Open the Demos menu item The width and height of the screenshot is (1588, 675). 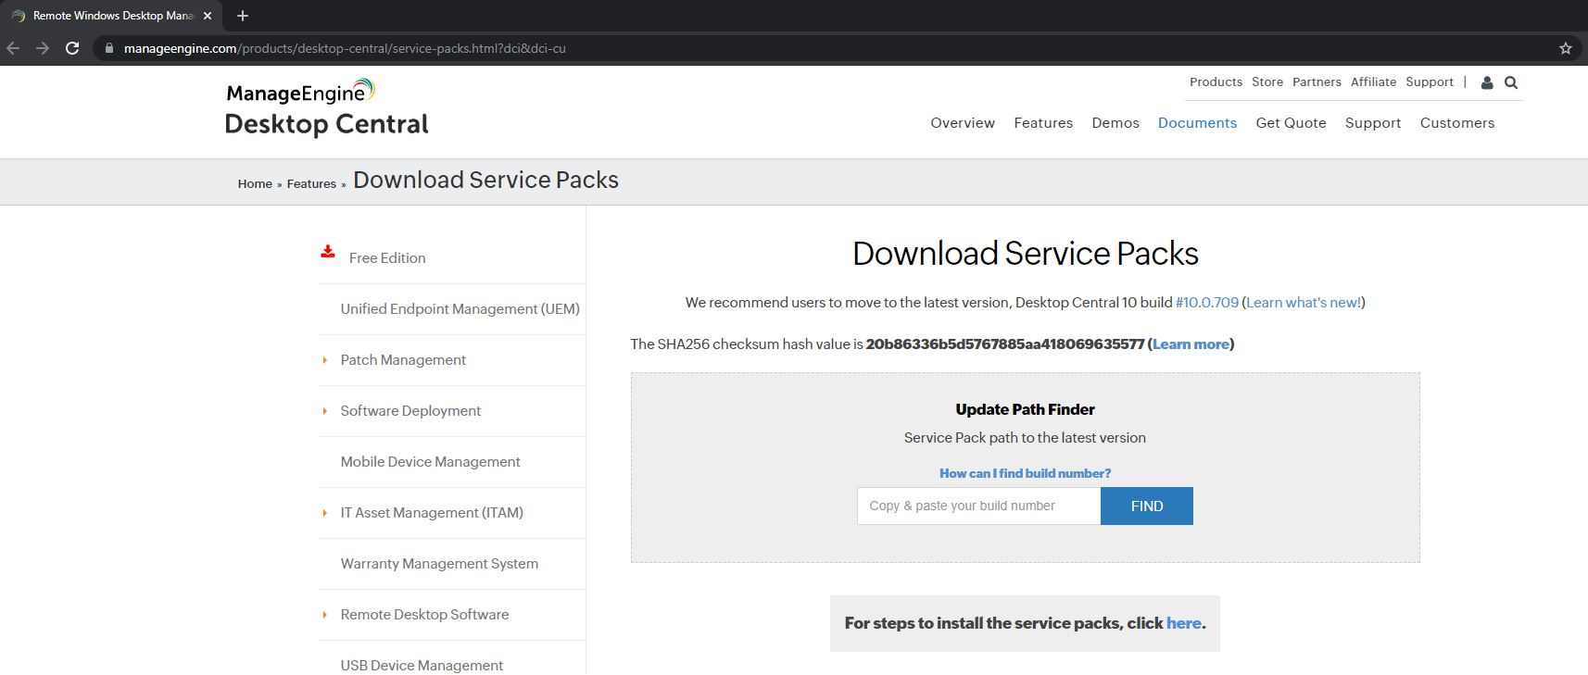click(1115, 123)
